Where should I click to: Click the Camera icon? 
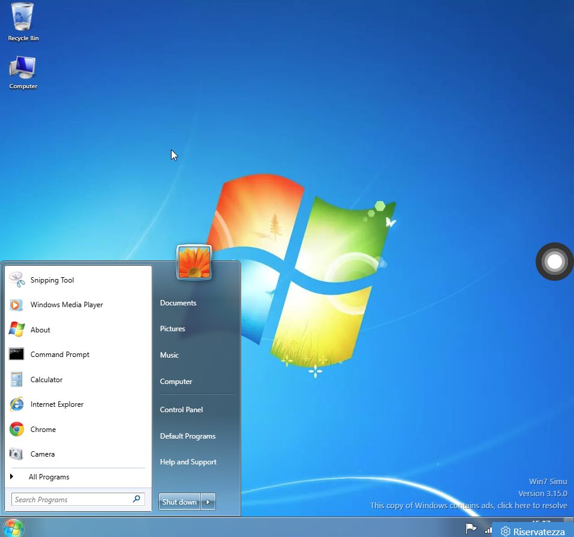pos(16,454)
